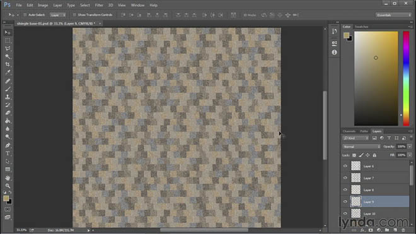
Task: Select the Pen tool
Action: (8, 146)
